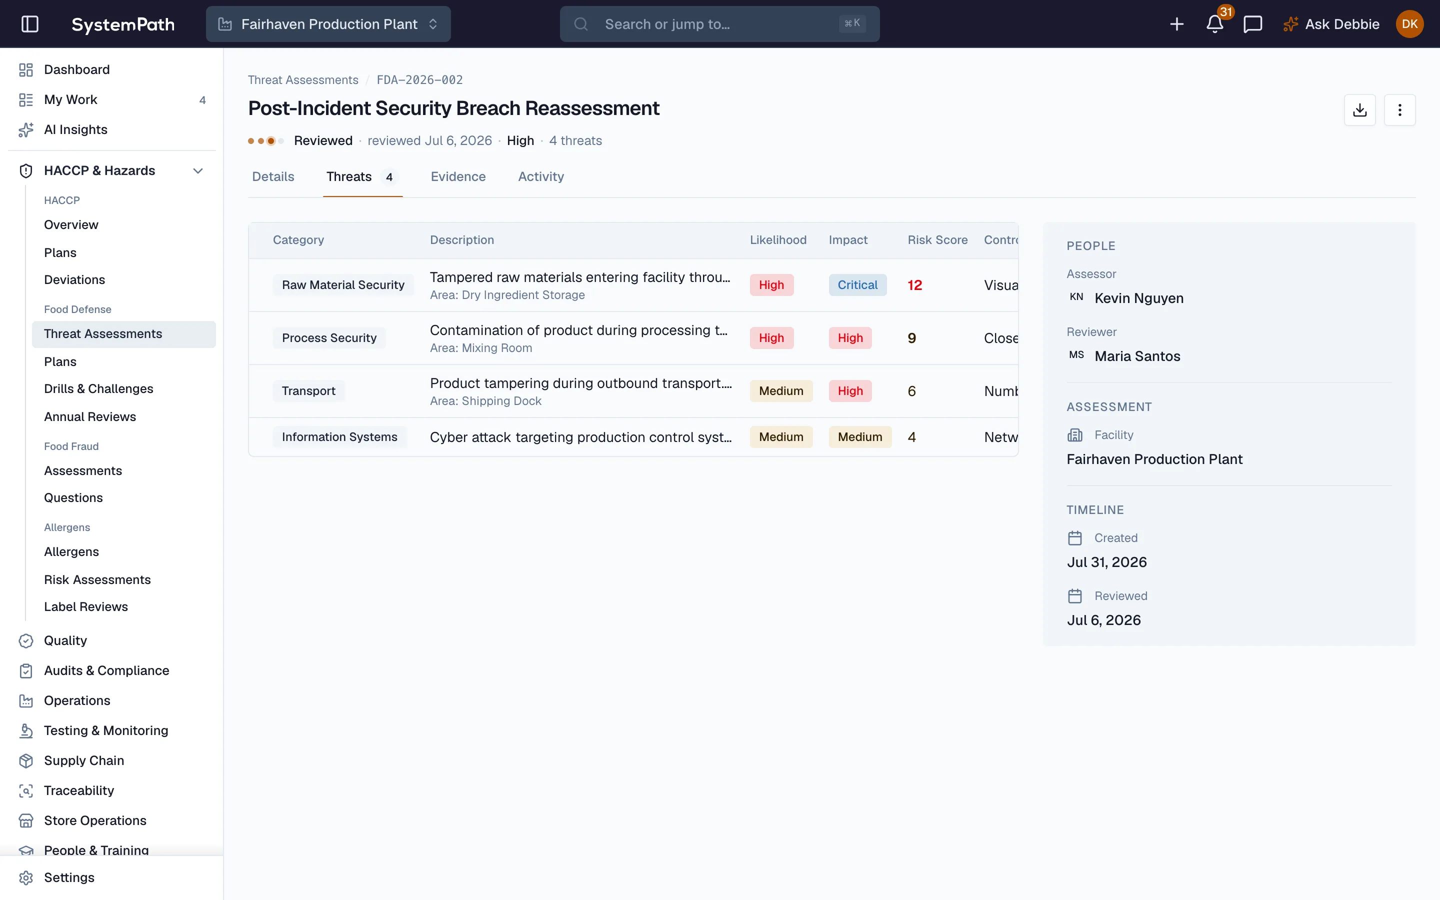Click the Likelihood column header
The image size is (1440, 900).
tap(777, 240)
